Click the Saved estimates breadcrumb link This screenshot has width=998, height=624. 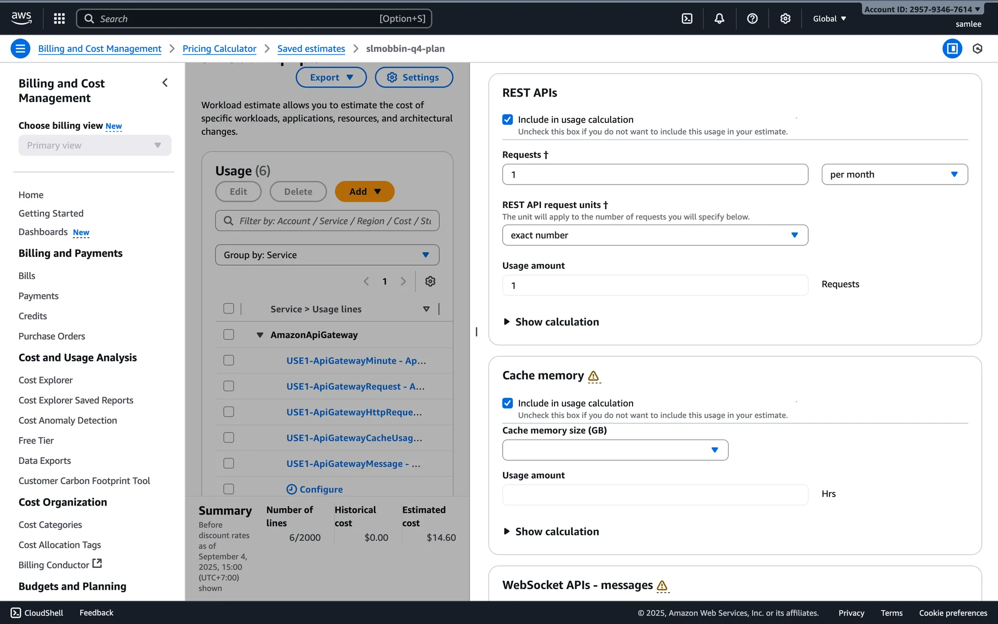[x=311, y=49]
